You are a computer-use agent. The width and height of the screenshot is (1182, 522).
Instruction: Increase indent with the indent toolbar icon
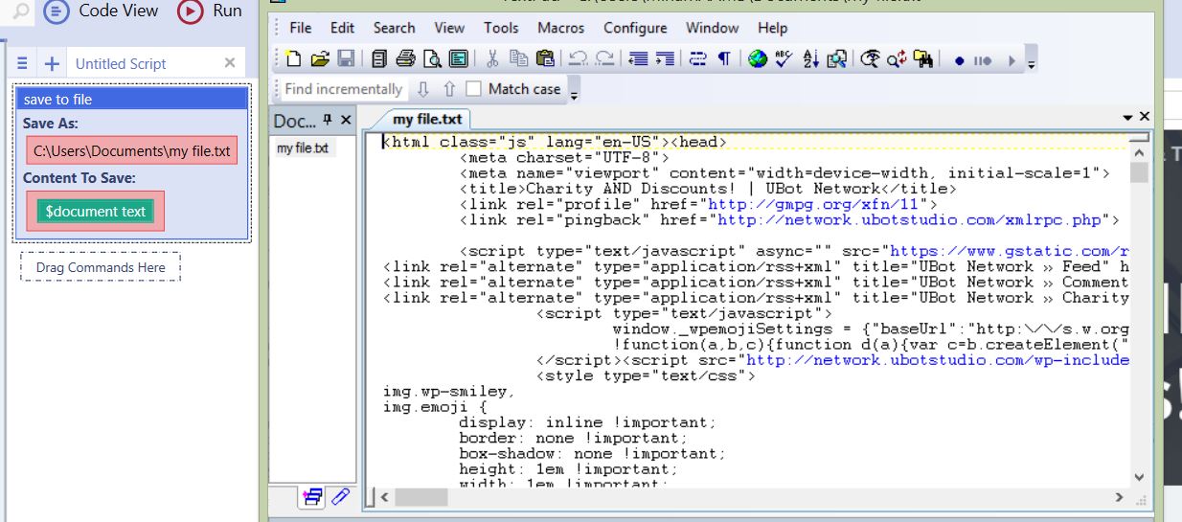665,59
